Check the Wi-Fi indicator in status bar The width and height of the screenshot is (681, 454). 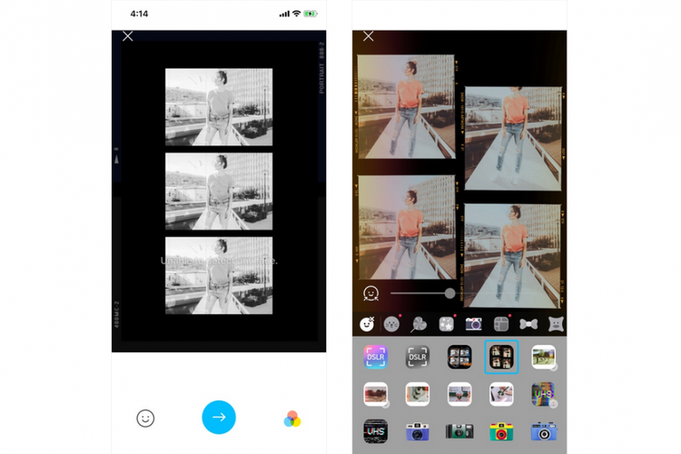296,14
